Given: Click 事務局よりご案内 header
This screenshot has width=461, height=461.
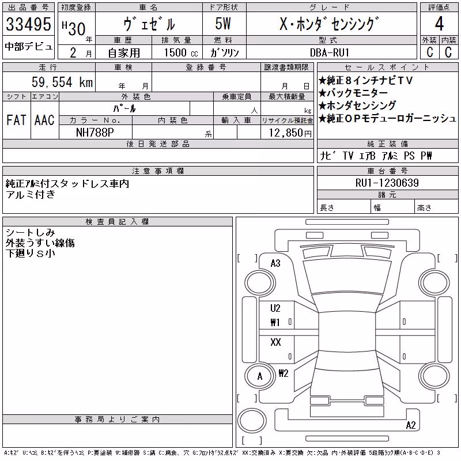Looking at the screenshot, I should click(x=117, y=420).
